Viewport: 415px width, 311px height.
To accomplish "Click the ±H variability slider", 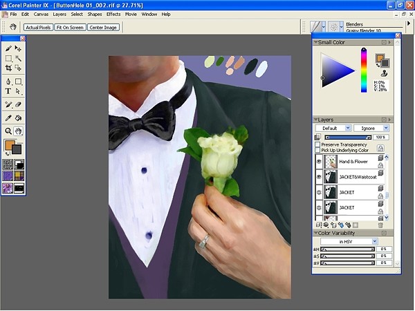I will coord(347,249).
